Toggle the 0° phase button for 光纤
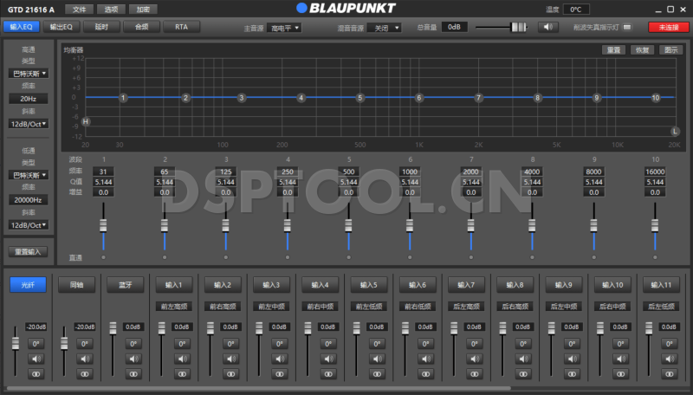The width and height of the screenshot is (693, 395). (36, 344)
